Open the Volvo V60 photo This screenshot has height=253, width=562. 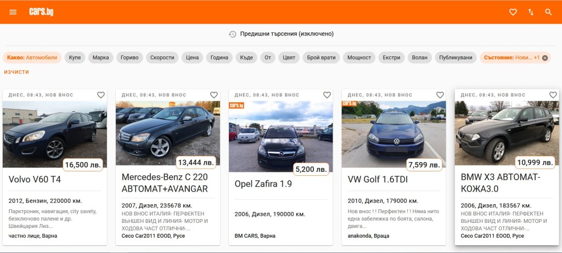coord(55,134)
